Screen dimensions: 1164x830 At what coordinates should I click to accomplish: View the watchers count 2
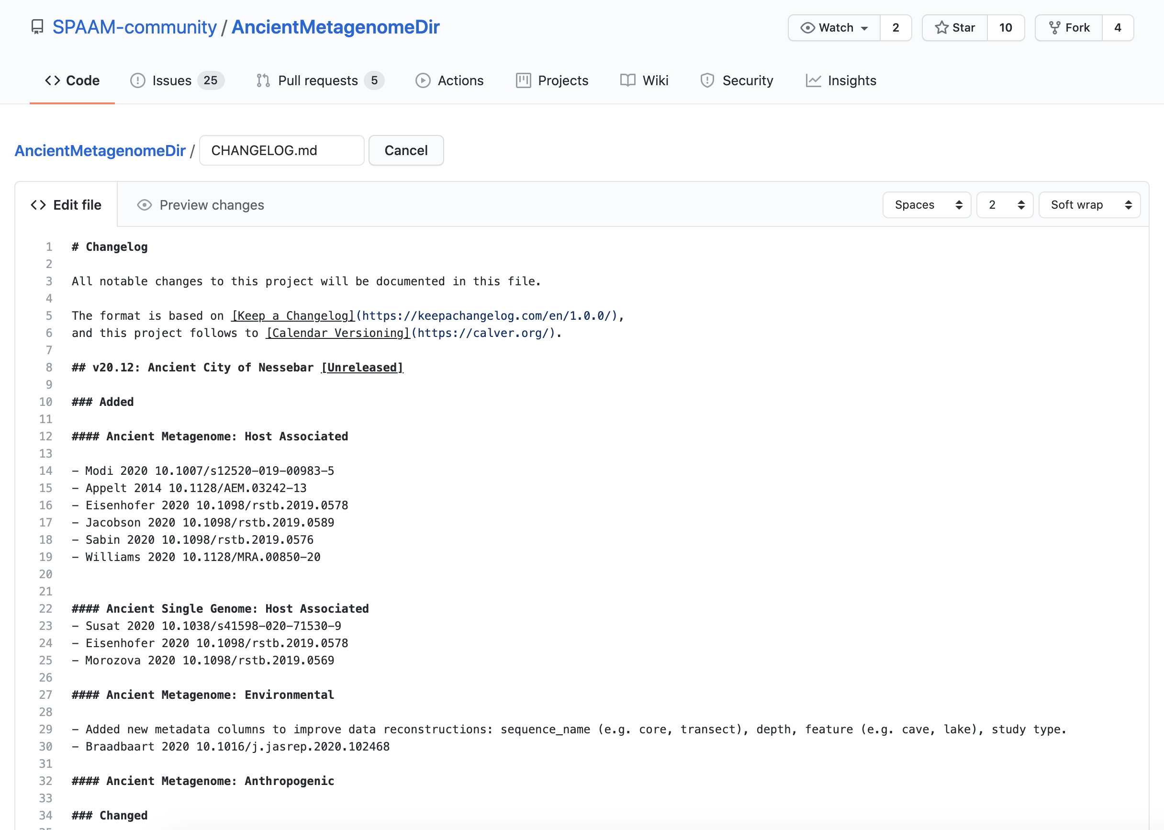pyautogui.click(x=896, y=28)
